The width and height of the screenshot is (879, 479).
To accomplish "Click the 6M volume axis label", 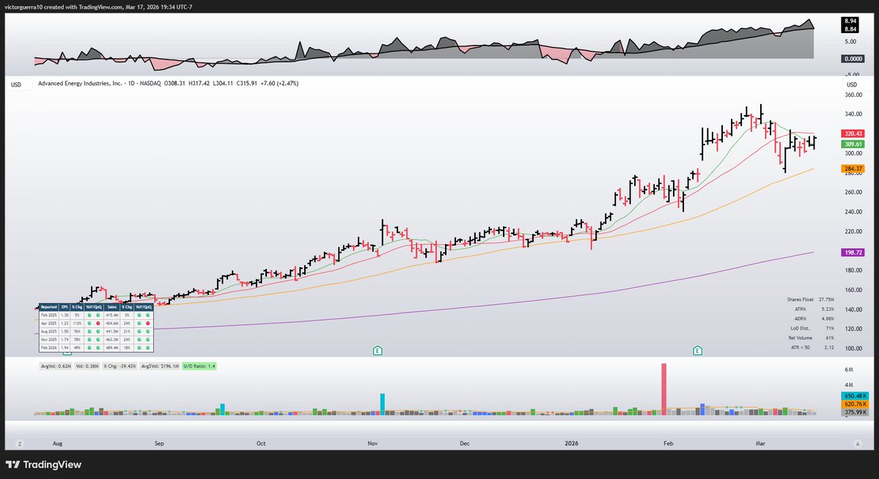I will click(849, 370).
